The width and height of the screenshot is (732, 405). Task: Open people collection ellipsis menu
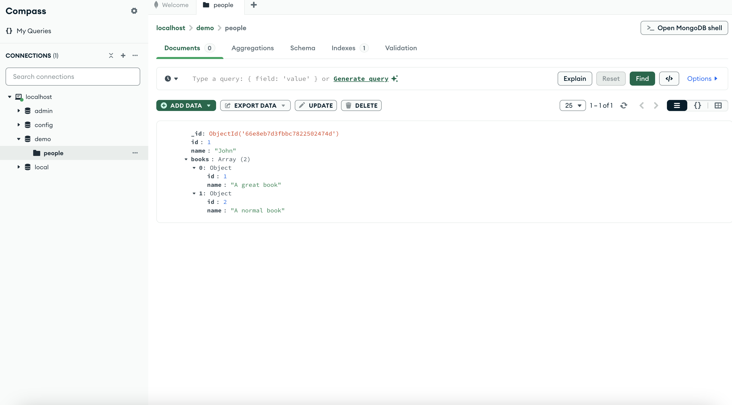pyautogui.click(x=135, y=153)
